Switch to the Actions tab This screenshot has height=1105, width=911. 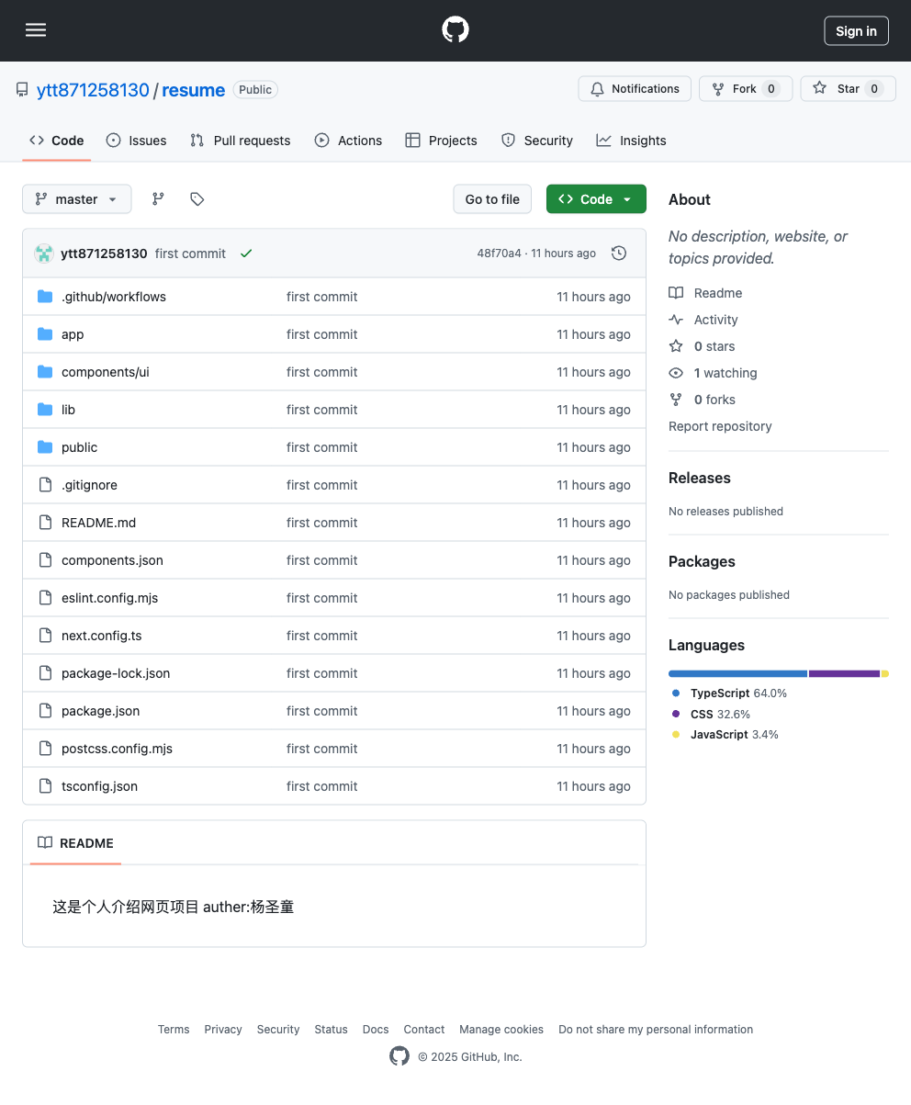348,141
